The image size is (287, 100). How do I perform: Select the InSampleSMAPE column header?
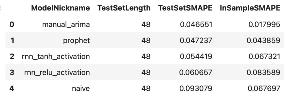tap(250, 8)
